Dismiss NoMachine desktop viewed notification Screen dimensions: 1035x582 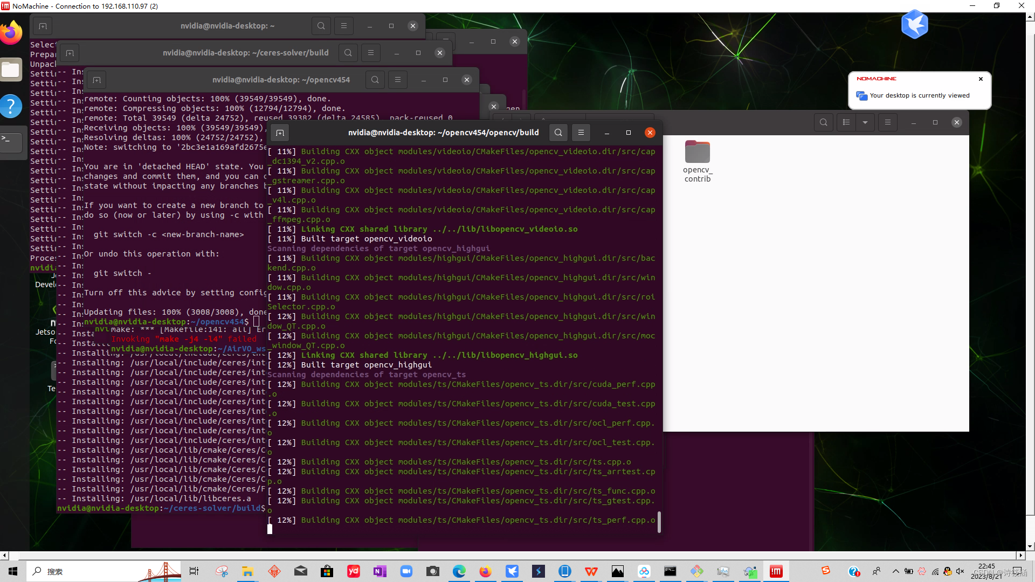tap(981, 79)
